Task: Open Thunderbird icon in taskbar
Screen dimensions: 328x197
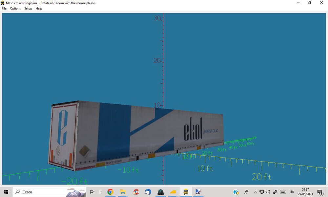Action: (x=148, y=192)
